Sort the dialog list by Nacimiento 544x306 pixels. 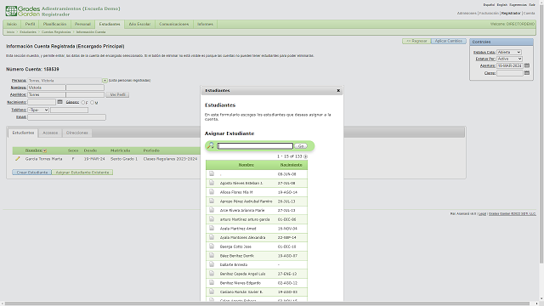click(x=291, y=165)
